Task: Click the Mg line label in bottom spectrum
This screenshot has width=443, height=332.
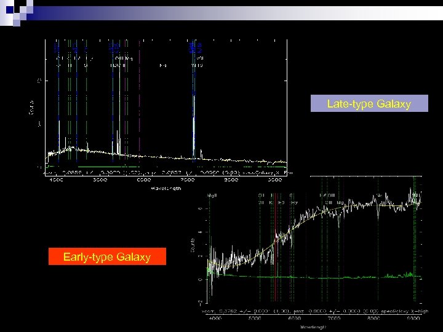Action: point(340,203)
